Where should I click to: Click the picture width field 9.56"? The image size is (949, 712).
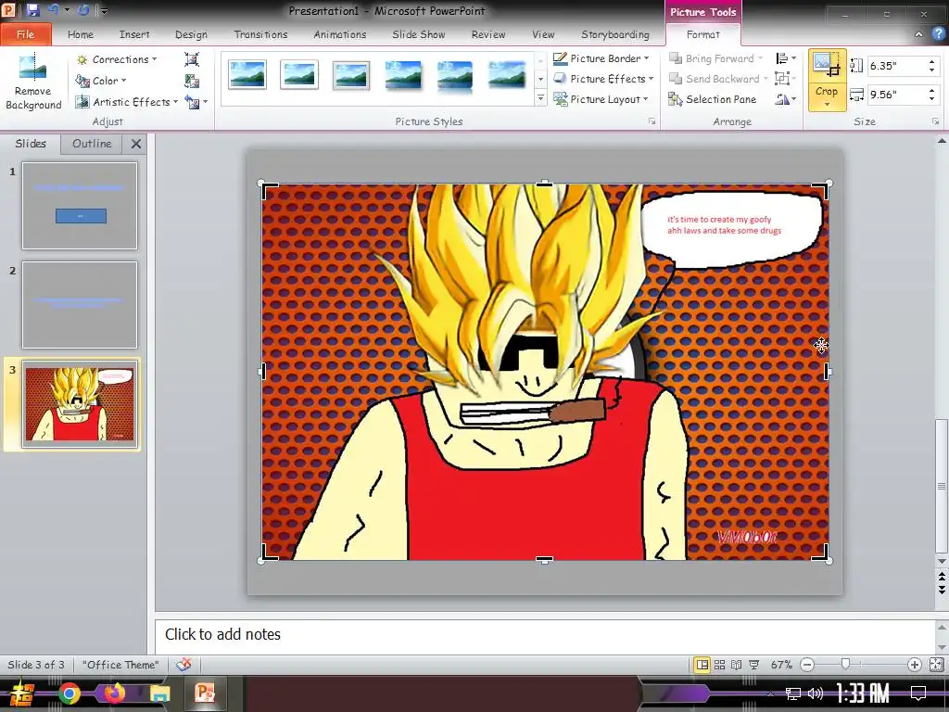pyautogui.click(x=897, y=95)
